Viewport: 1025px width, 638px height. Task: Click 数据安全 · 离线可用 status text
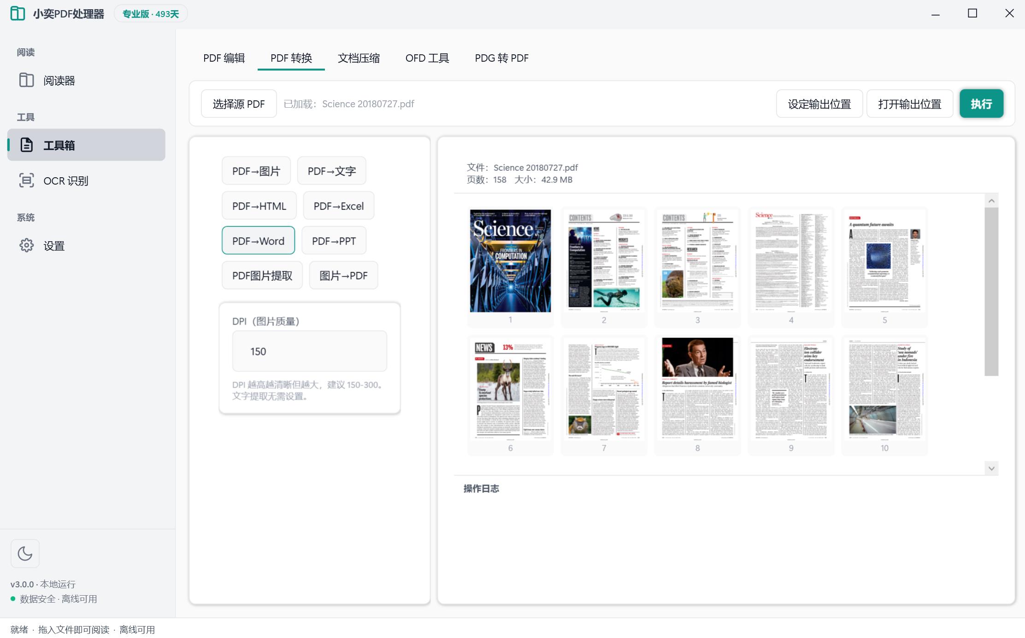tap(58, 599)
